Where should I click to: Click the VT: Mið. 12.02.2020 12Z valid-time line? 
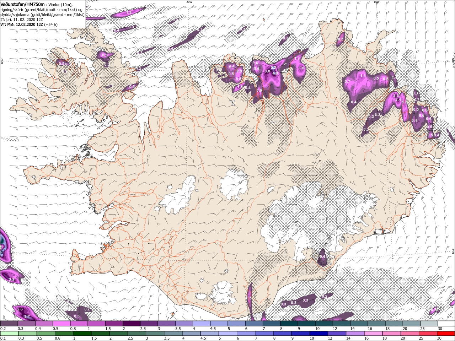point(29,25)
